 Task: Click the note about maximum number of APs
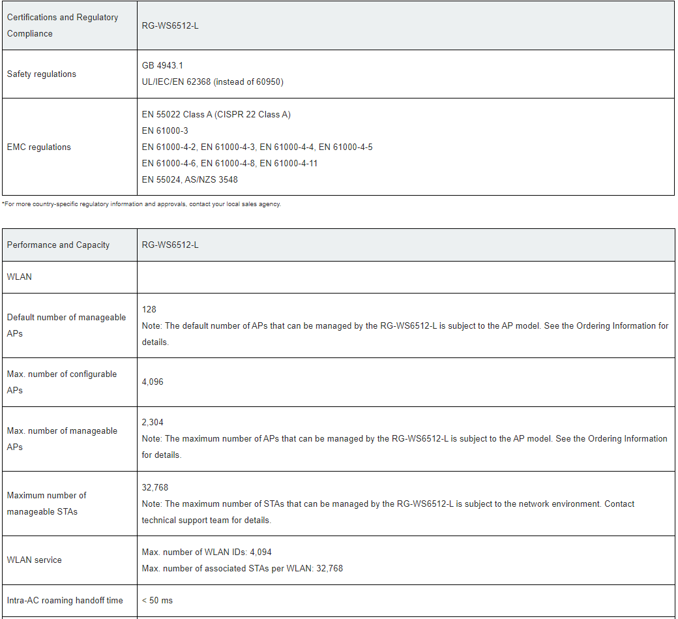tap(405, 447)
